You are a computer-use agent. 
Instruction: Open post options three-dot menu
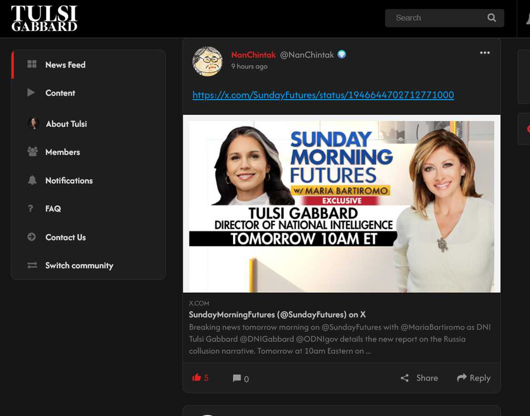click(485, 52)
